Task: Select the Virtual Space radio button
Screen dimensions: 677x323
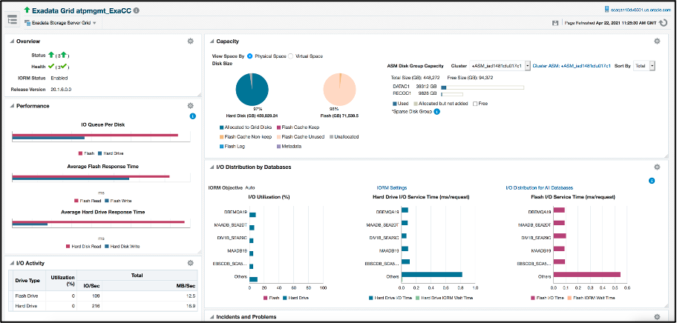Action: click(x=290, y=56)
